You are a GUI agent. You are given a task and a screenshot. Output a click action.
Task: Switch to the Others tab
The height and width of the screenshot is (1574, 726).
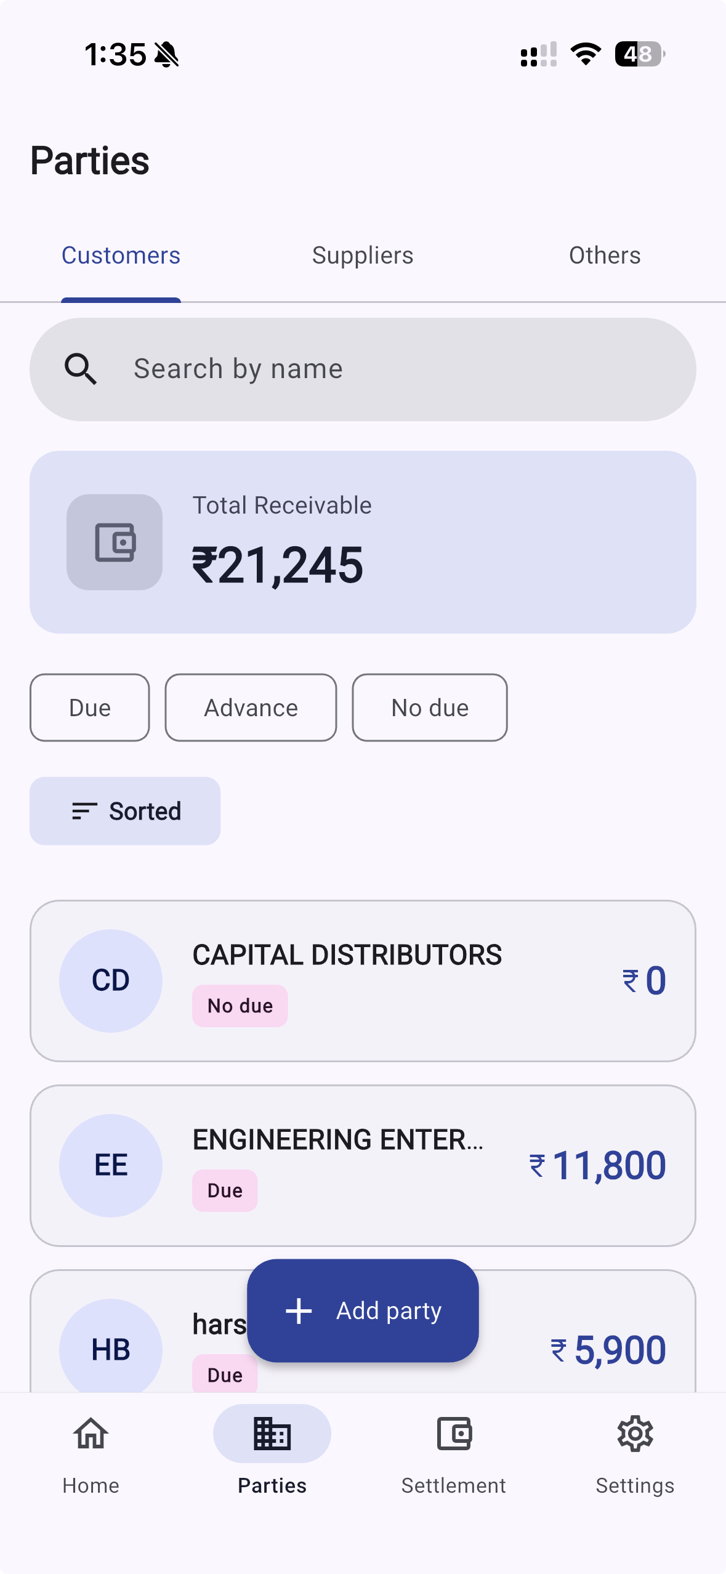(605, 256)
